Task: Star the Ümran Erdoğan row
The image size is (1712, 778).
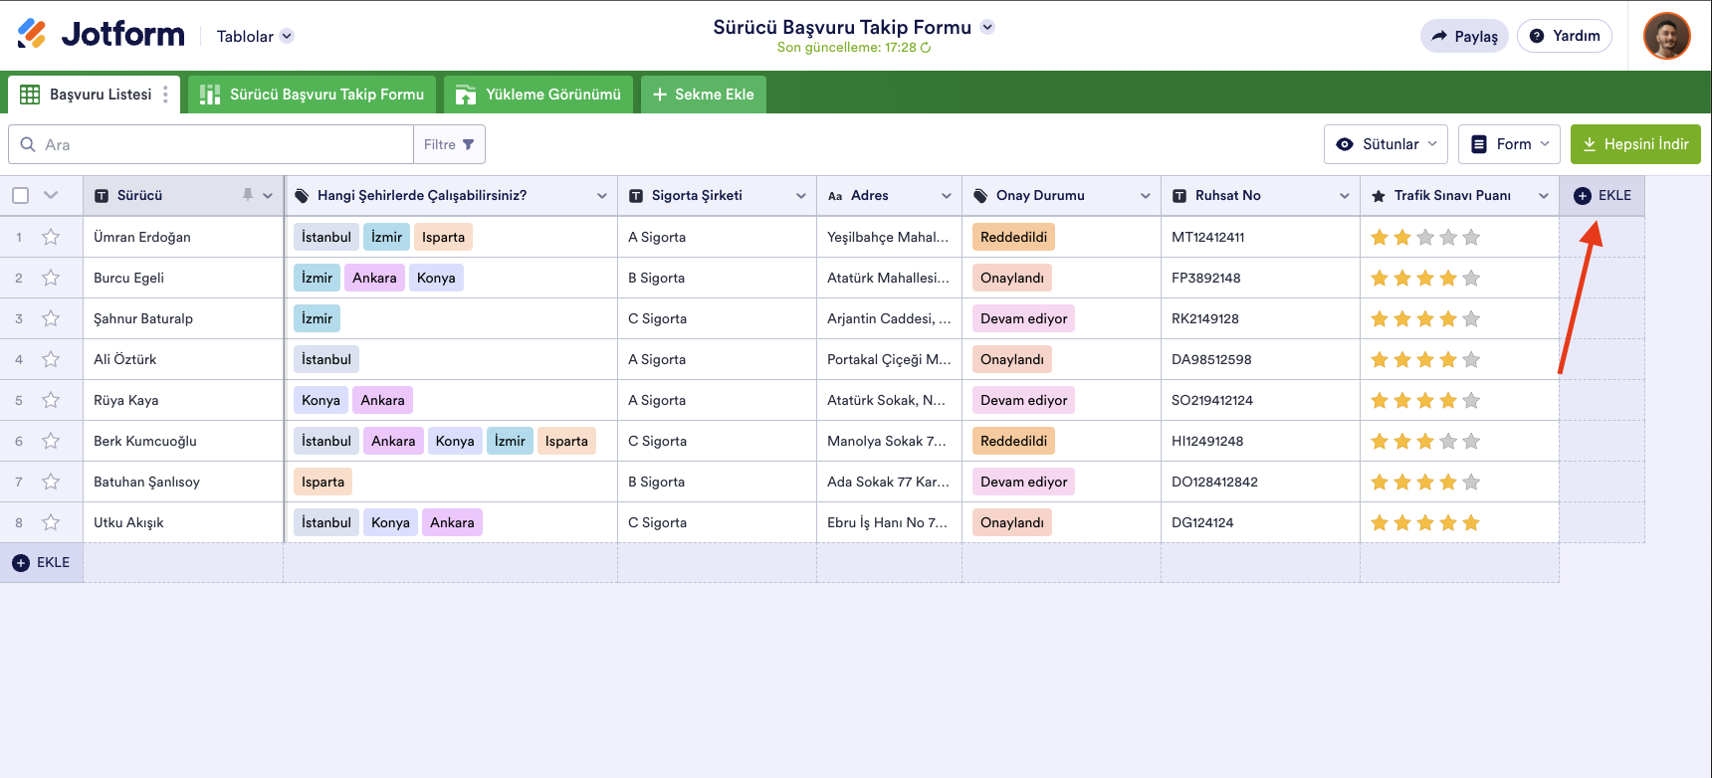Action: coord(51,237)
